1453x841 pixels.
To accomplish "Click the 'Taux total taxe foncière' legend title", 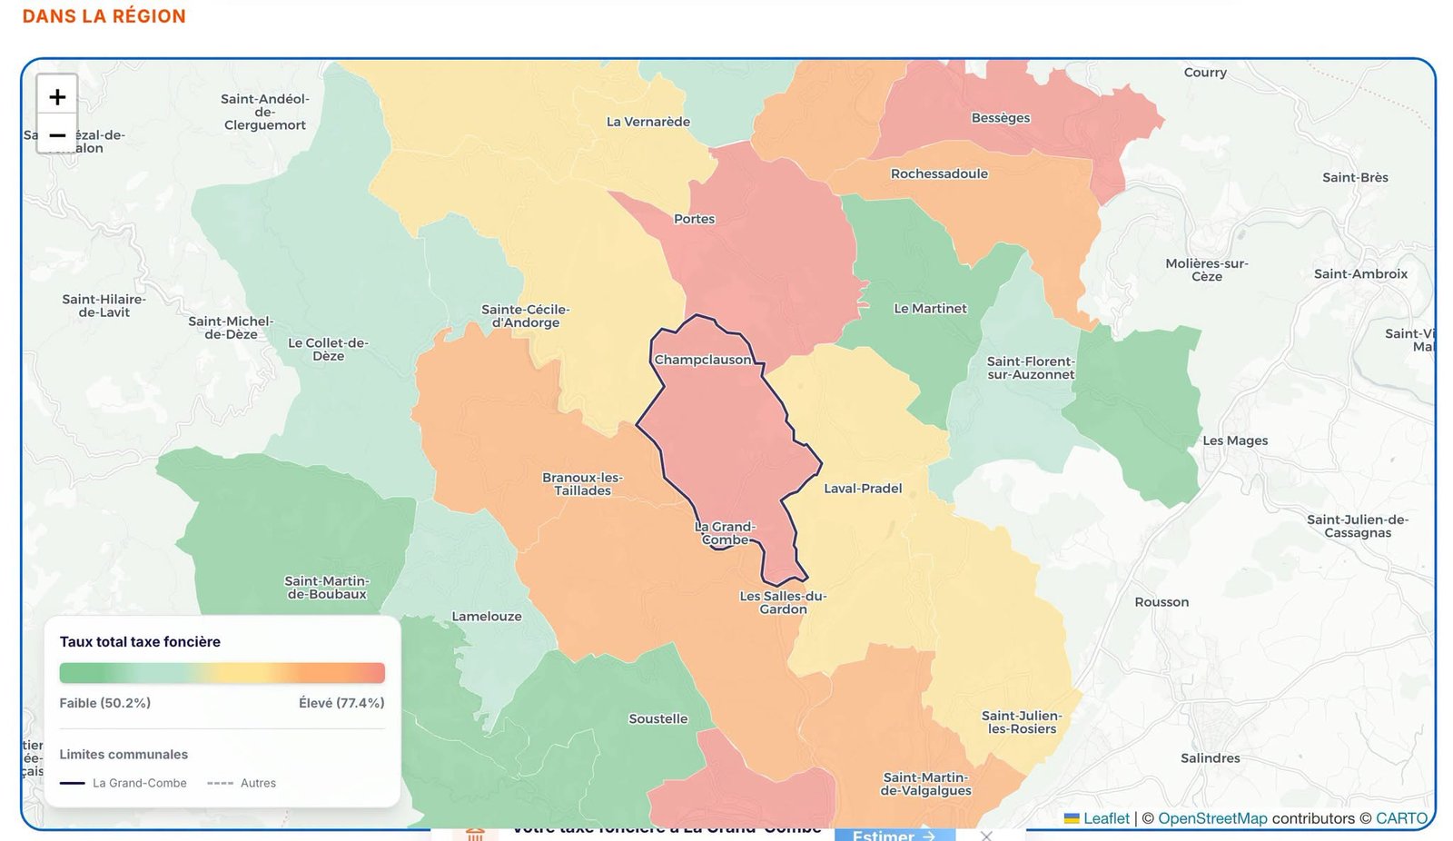I will click(140, 642).
